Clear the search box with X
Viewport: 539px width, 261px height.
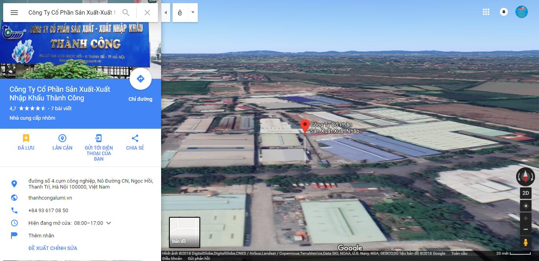point(147,13)
